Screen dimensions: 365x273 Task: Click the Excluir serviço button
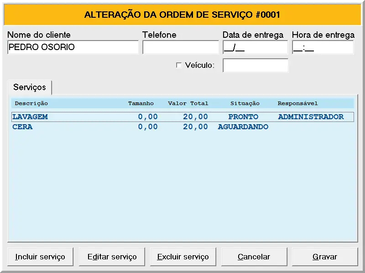(183, 257)
